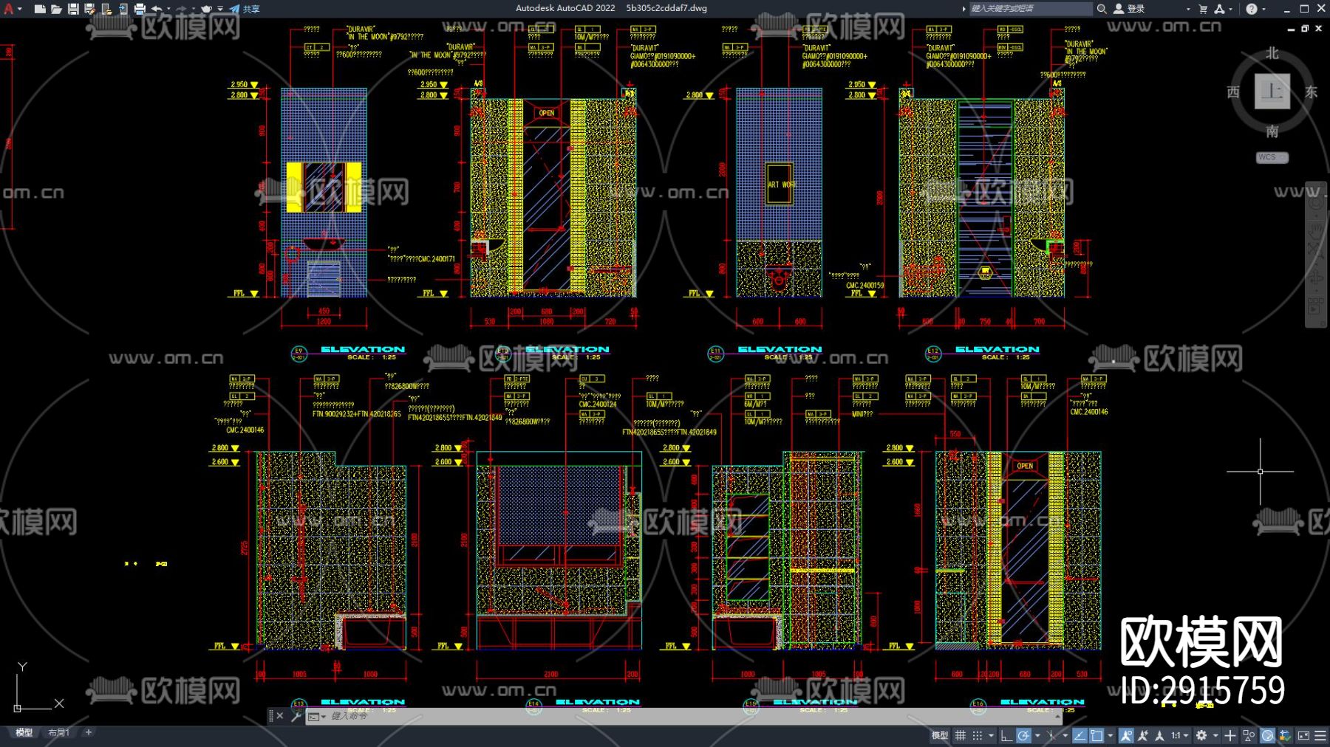Open snap mode settings dropdown

(991, 735)
